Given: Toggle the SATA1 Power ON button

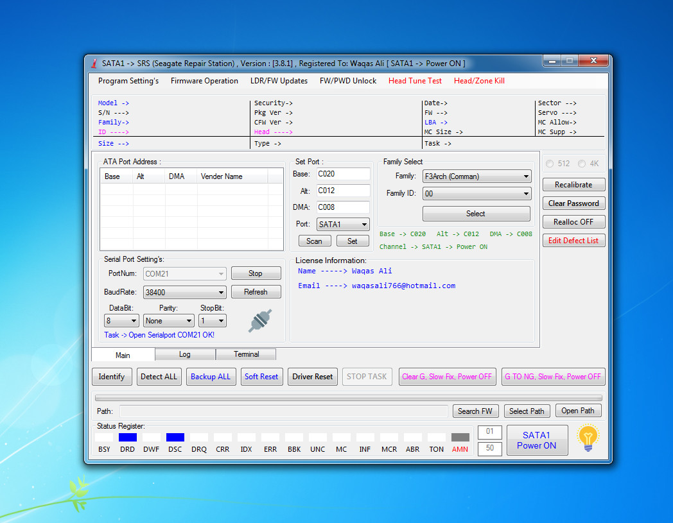Looking at the screenshot, I should coord(537,440).
